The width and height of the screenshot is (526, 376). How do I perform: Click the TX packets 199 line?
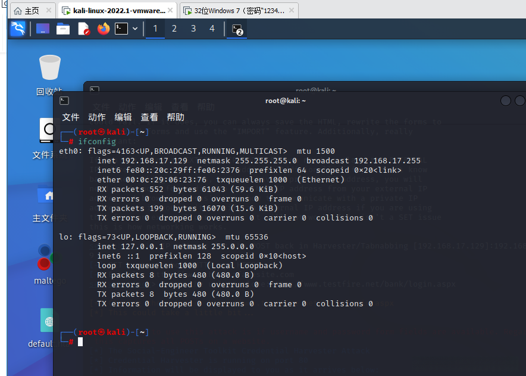tap(187, 209)
